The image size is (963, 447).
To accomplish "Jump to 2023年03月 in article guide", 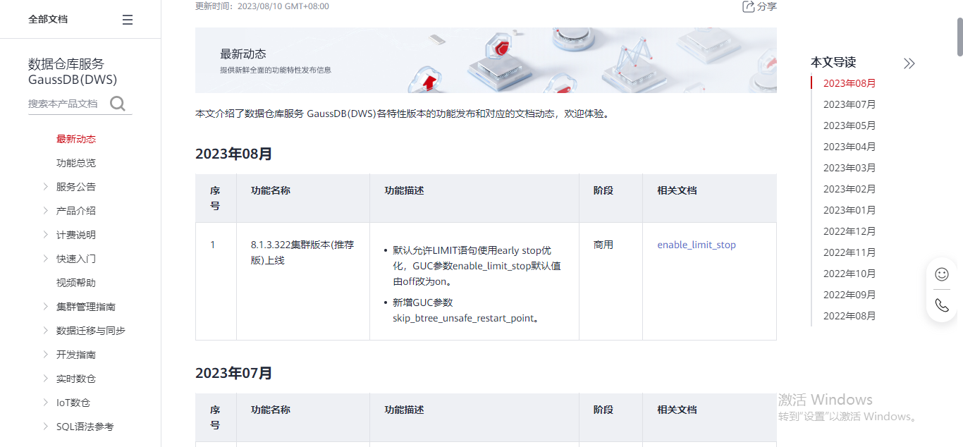I will 849,168.
